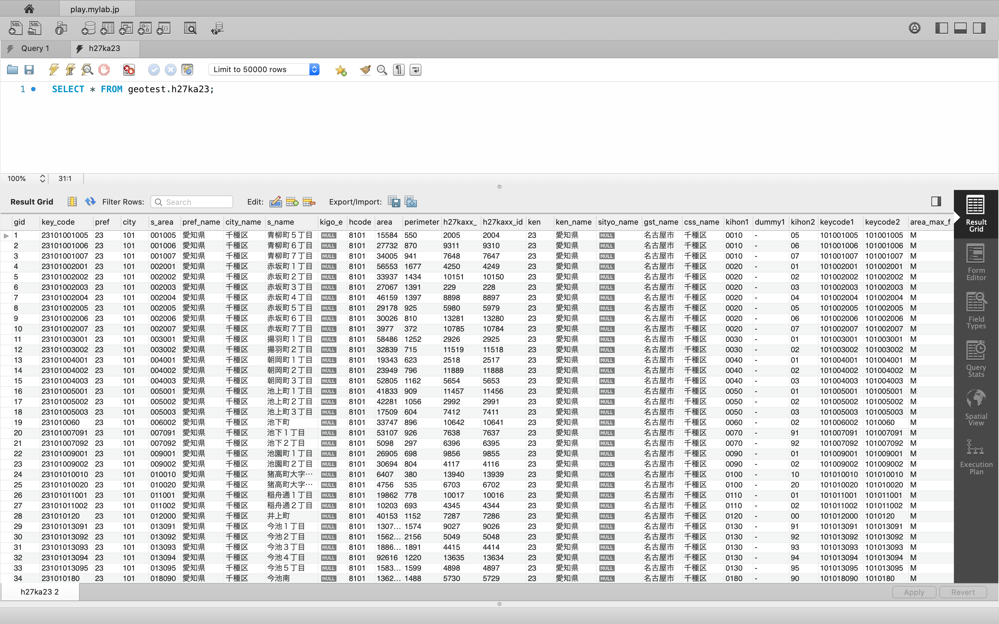Click the Stop query execution icon
The image size is (999, 624).
(x=104, y=70)
